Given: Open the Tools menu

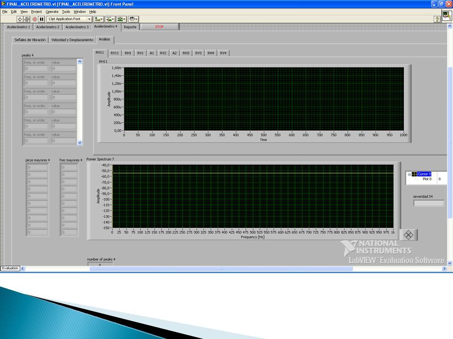Looking at the screenshot, I should coord(66,12).
